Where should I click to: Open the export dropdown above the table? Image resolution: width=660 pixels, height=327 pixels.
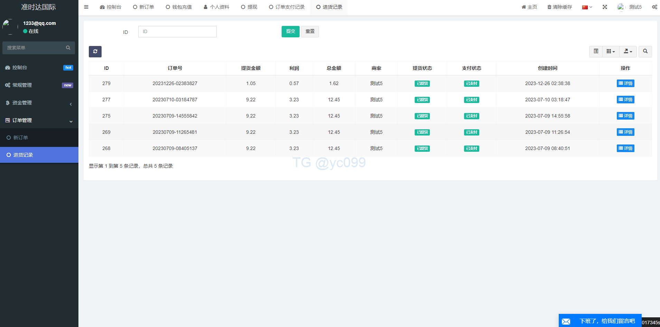[628, 52]
